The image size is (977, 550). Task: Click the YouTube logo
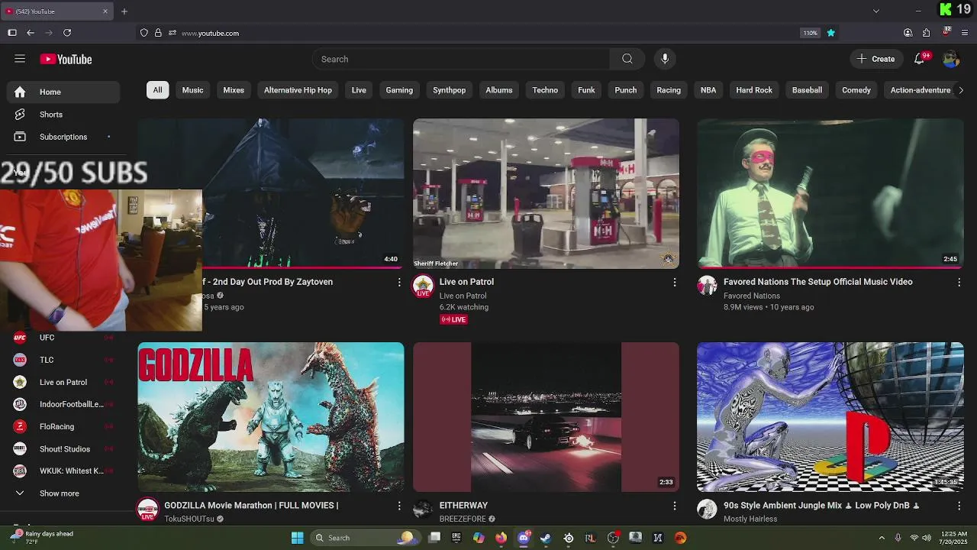click(x=66, y=59)
